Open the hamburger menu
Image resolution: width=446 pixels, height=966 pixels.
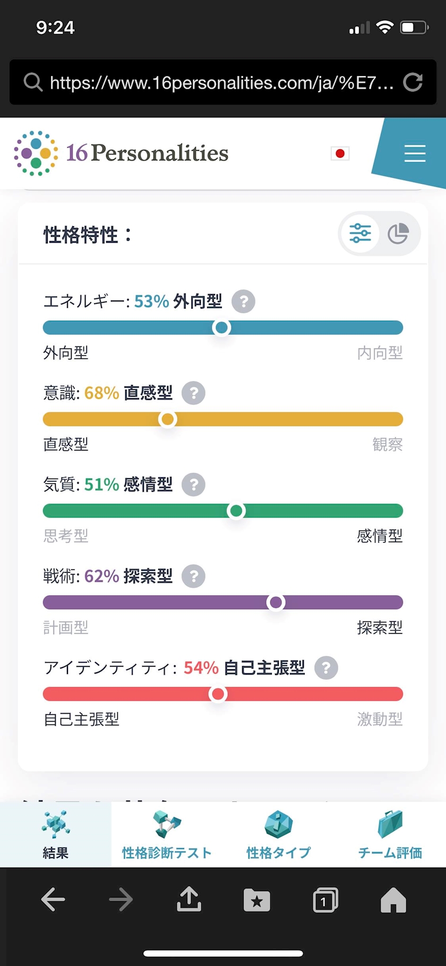pos(415,153)
